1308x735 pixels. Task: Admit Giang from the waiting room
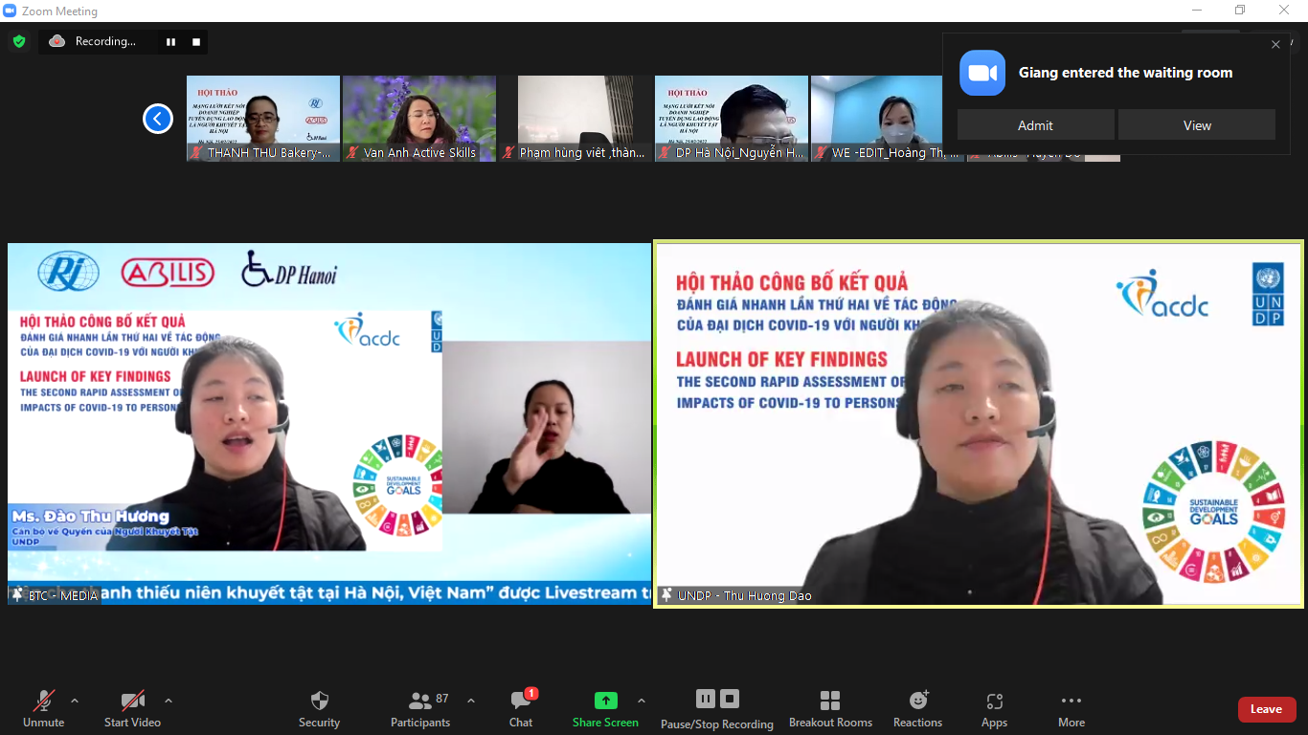coord(1036,125)
